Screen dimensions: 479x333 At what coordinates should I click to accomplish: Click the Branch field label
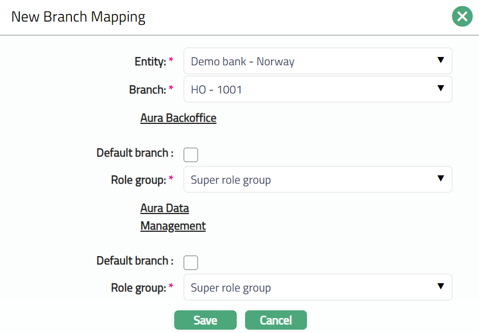[x=147, y=90]
